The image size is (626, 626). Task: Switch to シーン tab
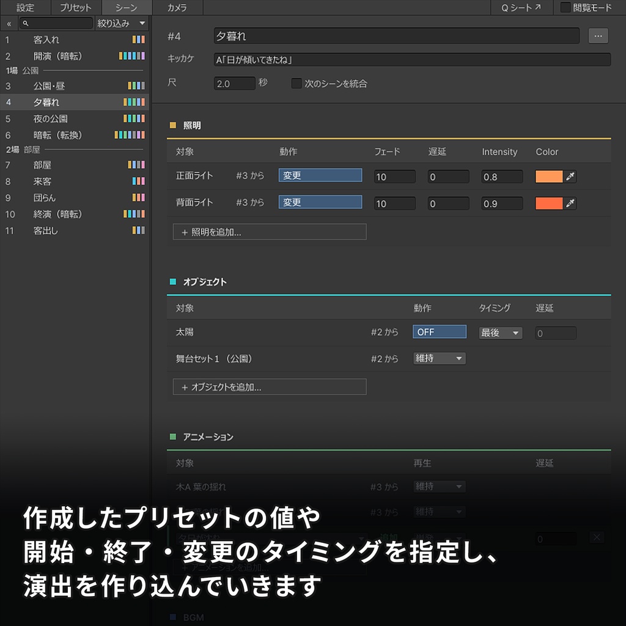pyautogui.click(x=127, y=7)
